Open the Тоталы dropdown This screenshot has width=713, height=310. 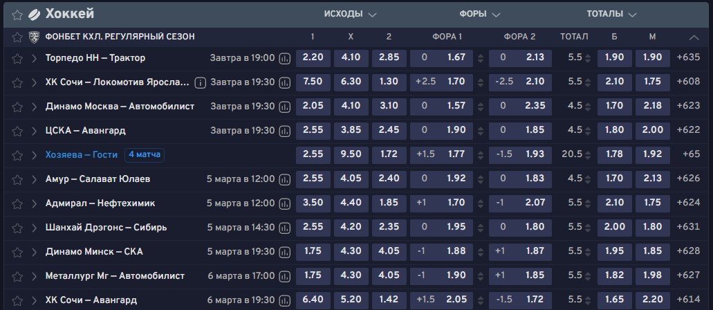(611, 14)
